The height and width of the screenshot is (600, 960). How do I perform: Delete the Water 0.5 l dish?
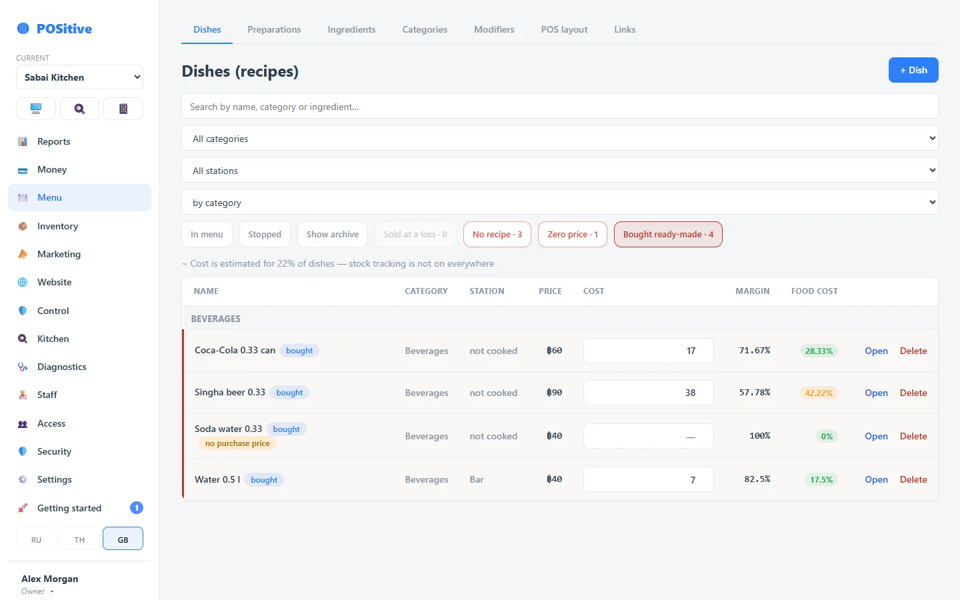pyautogui.click(x=913, y=479)
